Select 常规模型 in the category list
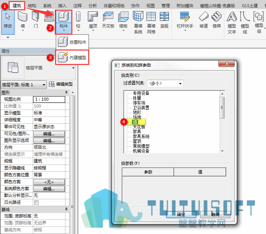This screenshot has height=234, width=266. [141, 146]
